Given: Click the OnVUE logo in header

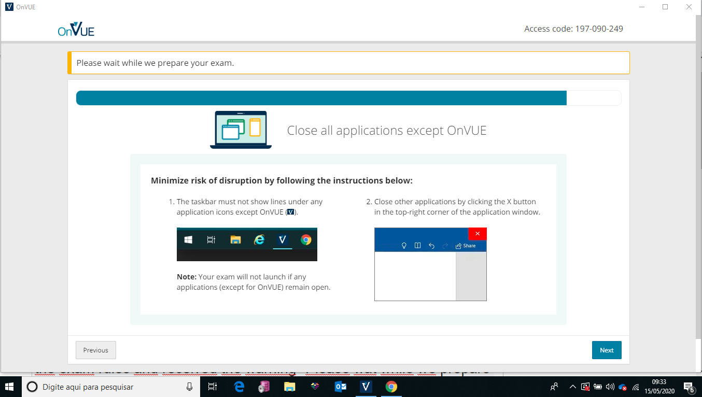Looking at the screenshot, I should (x=76, y=29).
